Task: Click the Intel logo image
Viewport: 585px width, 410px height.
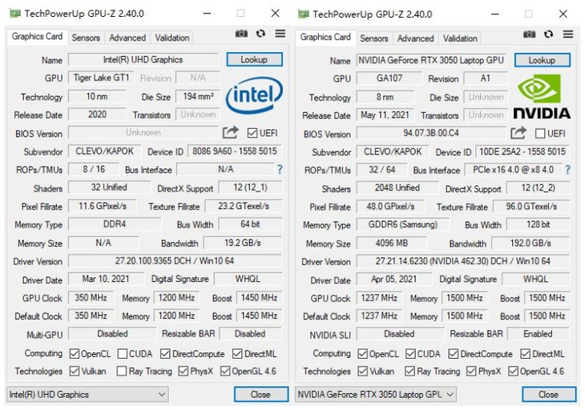Action: click(254, 98)
